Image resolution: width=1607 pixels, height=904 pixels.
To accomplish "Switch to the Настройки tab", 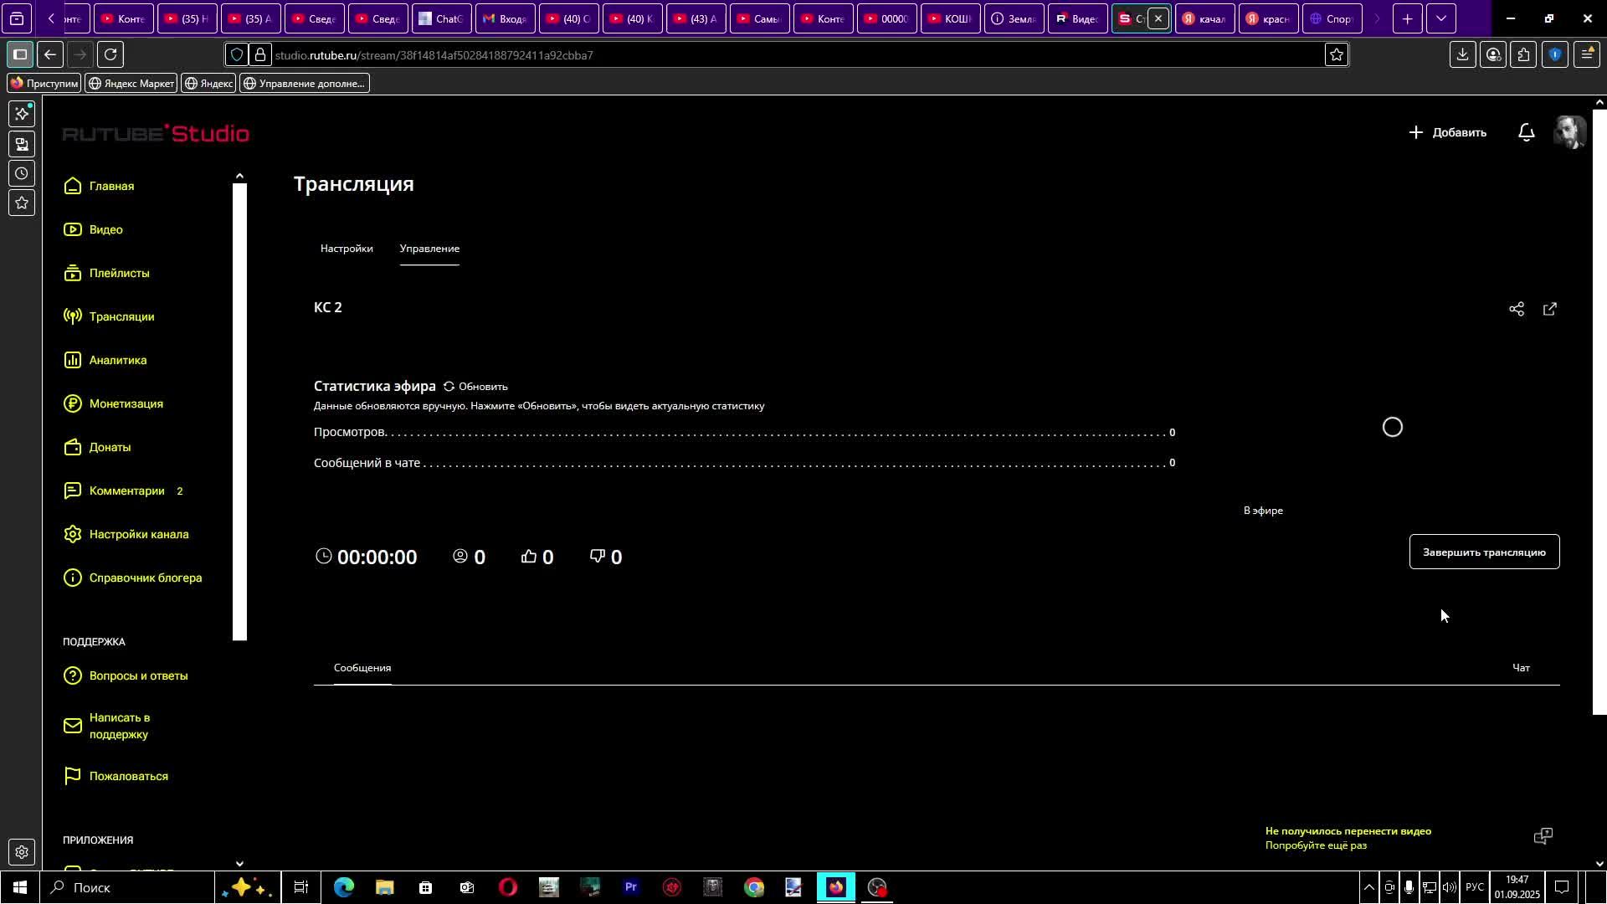I will [x=347, y=249].
